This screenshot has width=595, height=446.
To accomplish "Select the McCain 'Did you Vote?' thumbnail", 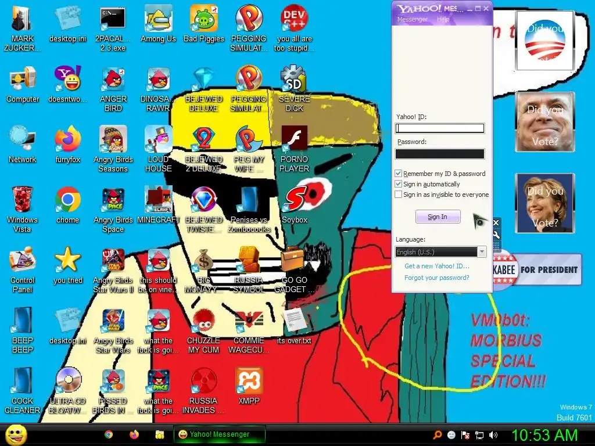I will [545, 122].
